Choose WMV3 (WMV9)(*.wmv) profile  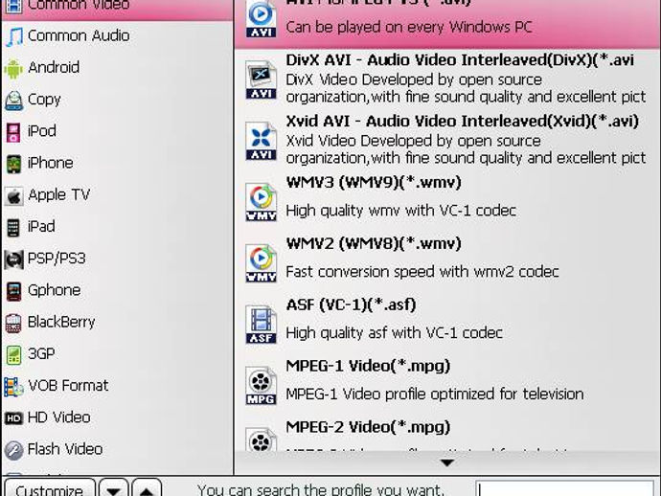[374, 183]
